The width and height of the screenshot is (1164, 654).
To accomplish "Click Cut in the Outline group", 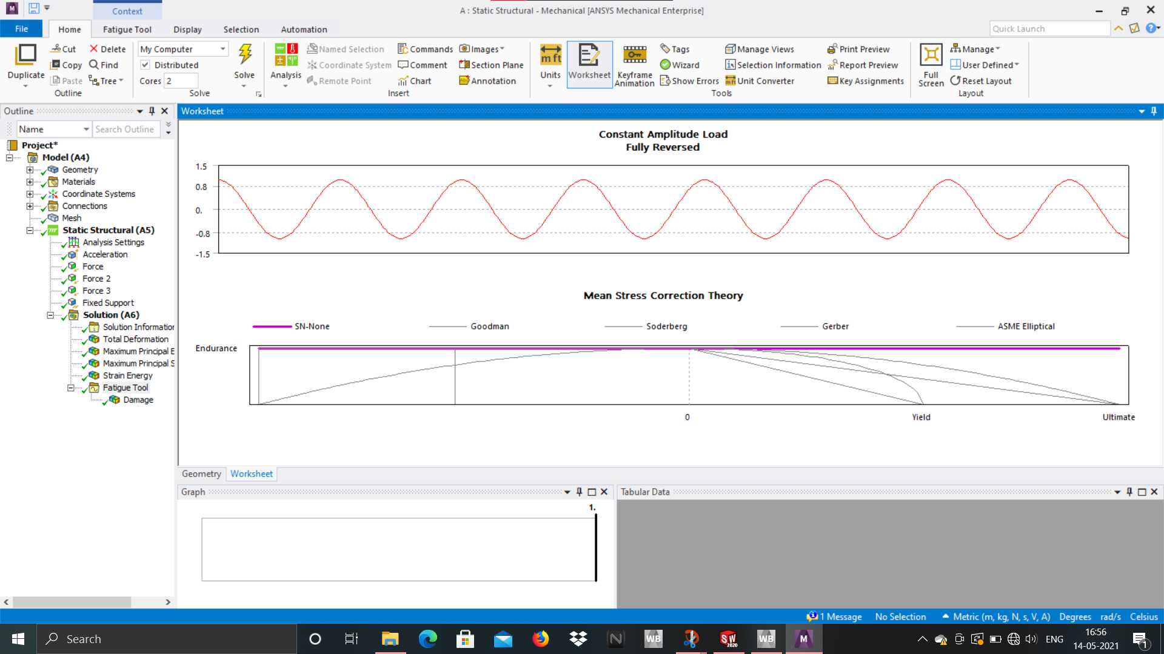I will point(63,49).
